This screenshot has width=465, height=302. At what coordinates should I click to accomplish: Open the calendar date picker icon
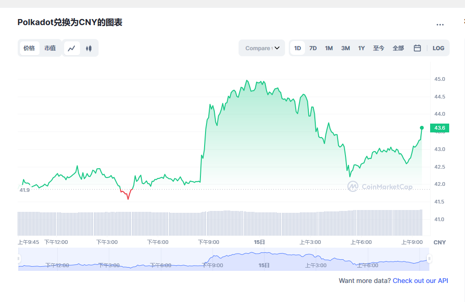(x=417, y=48)
